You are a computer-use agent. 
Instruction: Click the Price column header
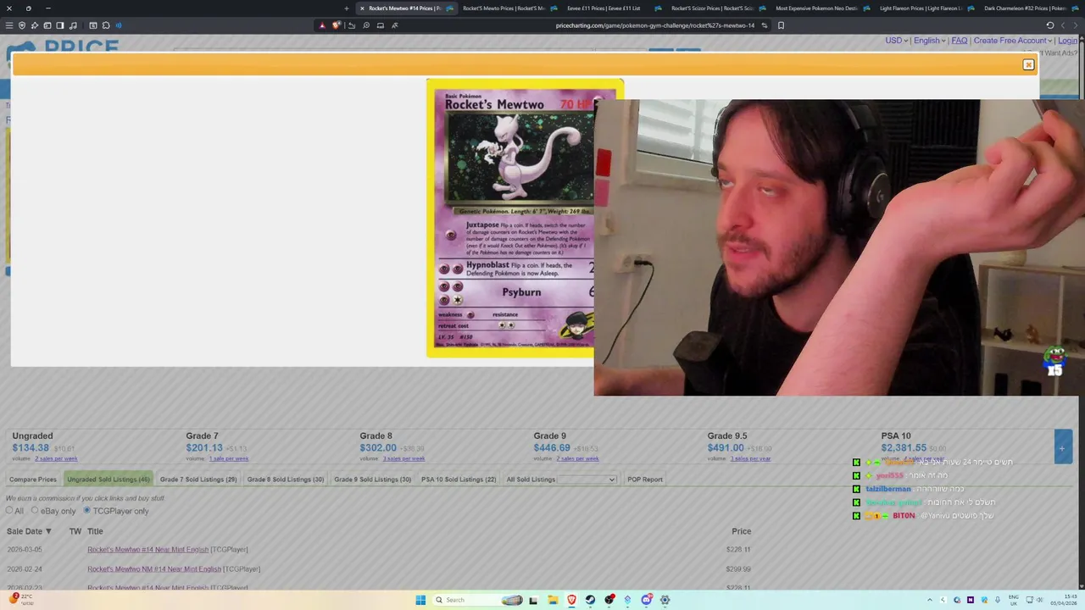click(x=742, y=531)
